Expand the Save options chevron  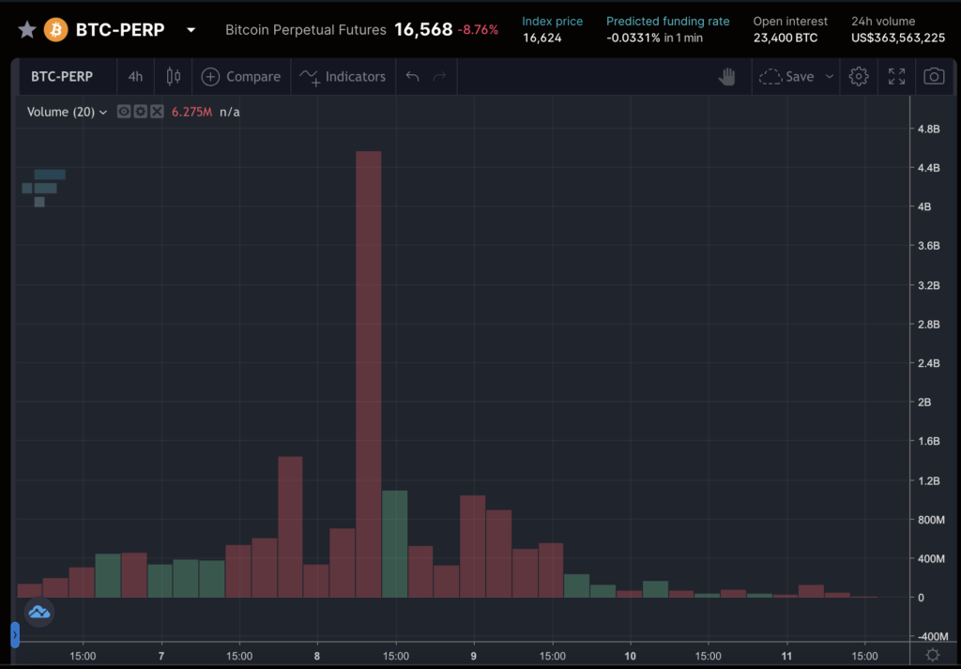[830, 77]
